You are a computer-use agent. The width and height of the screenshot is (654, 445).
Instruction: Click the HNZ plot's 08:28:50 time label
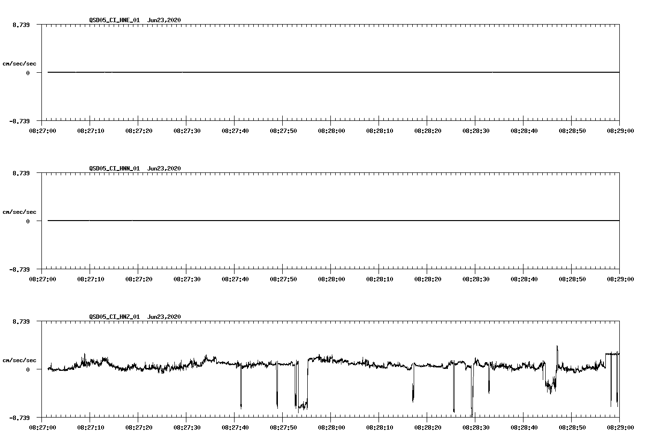pyautogui.click(x=572, y=427)
